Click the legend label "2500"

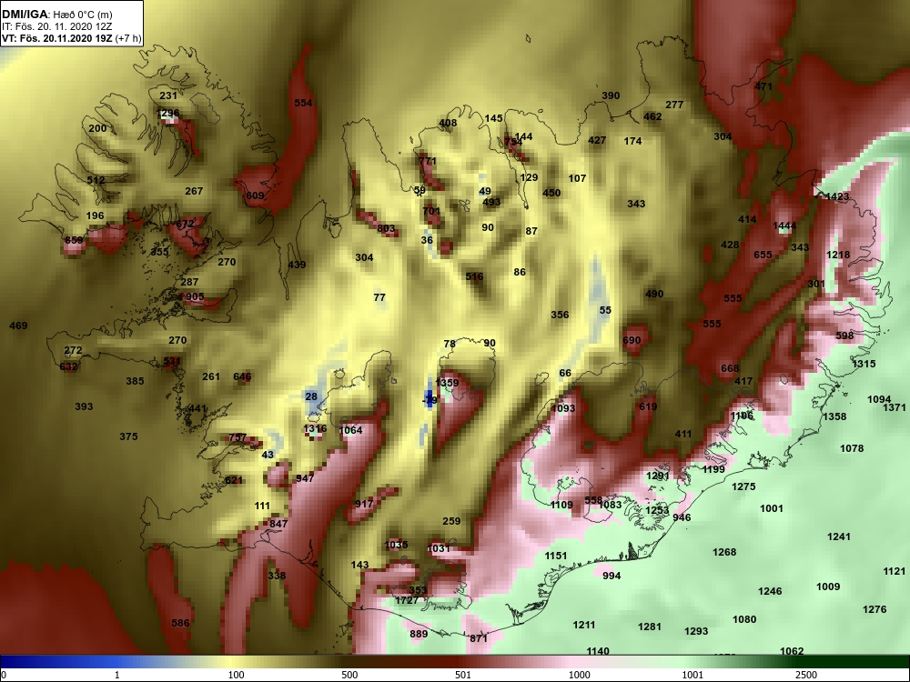coord(806,675)
